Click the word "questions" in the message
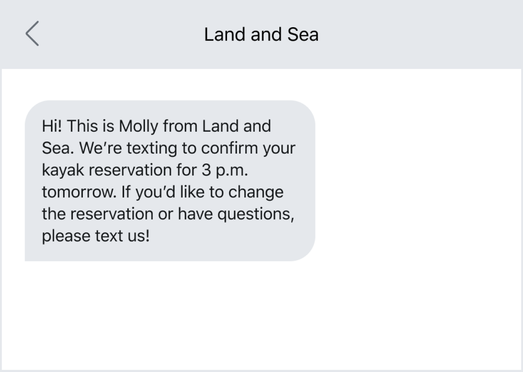Viewport: 523px width, 372px height. (x=255, y=214)
